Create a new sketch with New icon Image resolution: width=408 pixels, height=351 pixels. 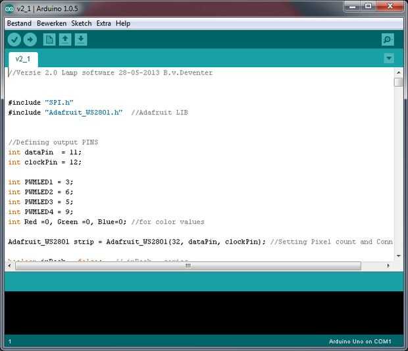coord(49,40)
